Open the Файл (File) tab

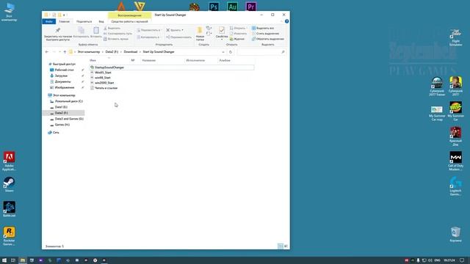pyautogui.click(x=49, y=21)
